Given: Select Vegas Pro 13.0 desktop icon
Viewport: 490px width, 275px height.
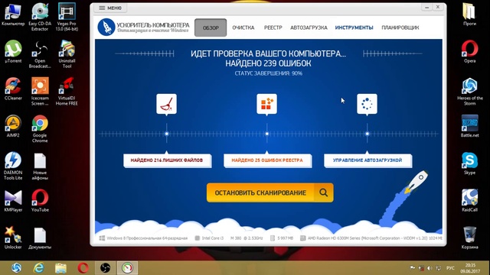Looking at the screenshot, I should 67,17.
